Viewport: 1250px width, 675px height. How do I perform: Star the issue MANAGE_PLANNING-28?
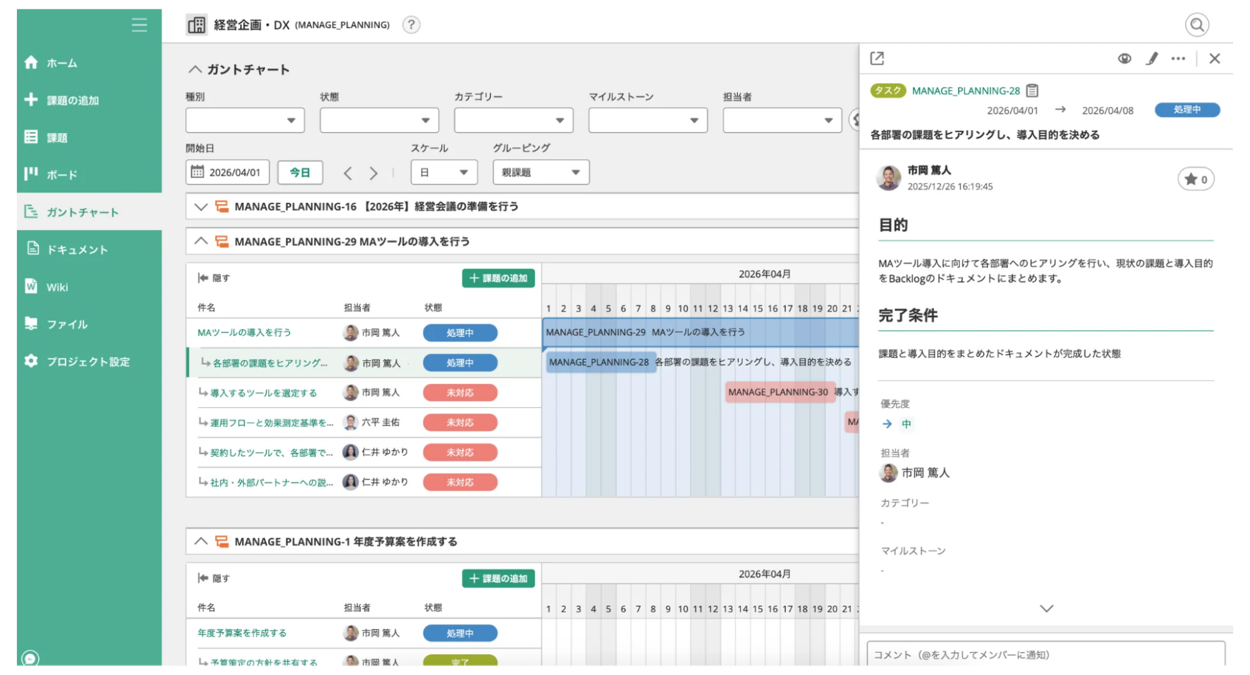[1196, 180]
